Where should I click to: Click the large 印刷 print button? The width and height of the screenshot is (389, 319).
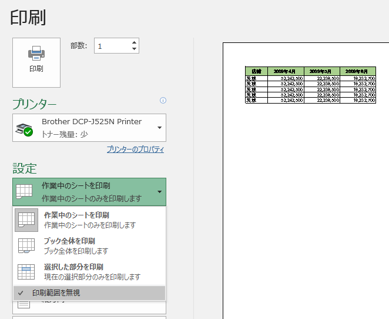(x=36, y=62)
